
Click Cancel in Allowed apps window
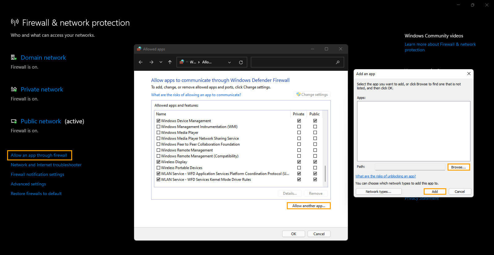point(319,234)
